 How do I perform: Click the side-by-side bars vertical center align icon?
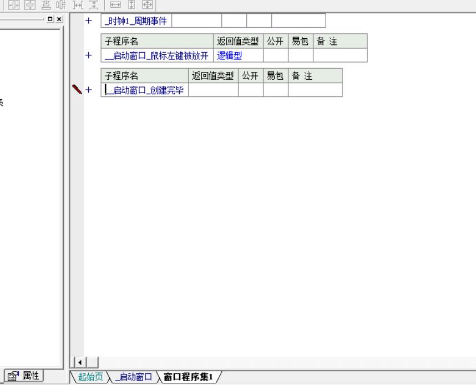point(61,5)
